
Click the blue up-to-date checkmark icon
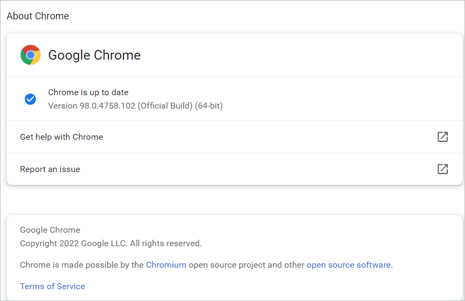[x=31, y=99]
